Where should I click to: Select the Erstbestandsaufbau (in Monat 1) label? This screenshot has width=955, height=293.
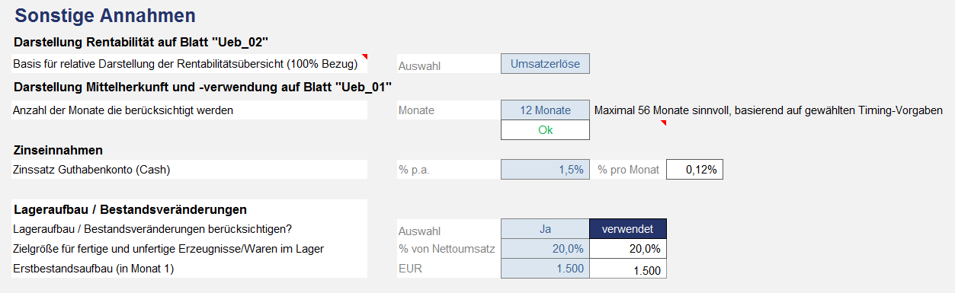tap(91, 268)
